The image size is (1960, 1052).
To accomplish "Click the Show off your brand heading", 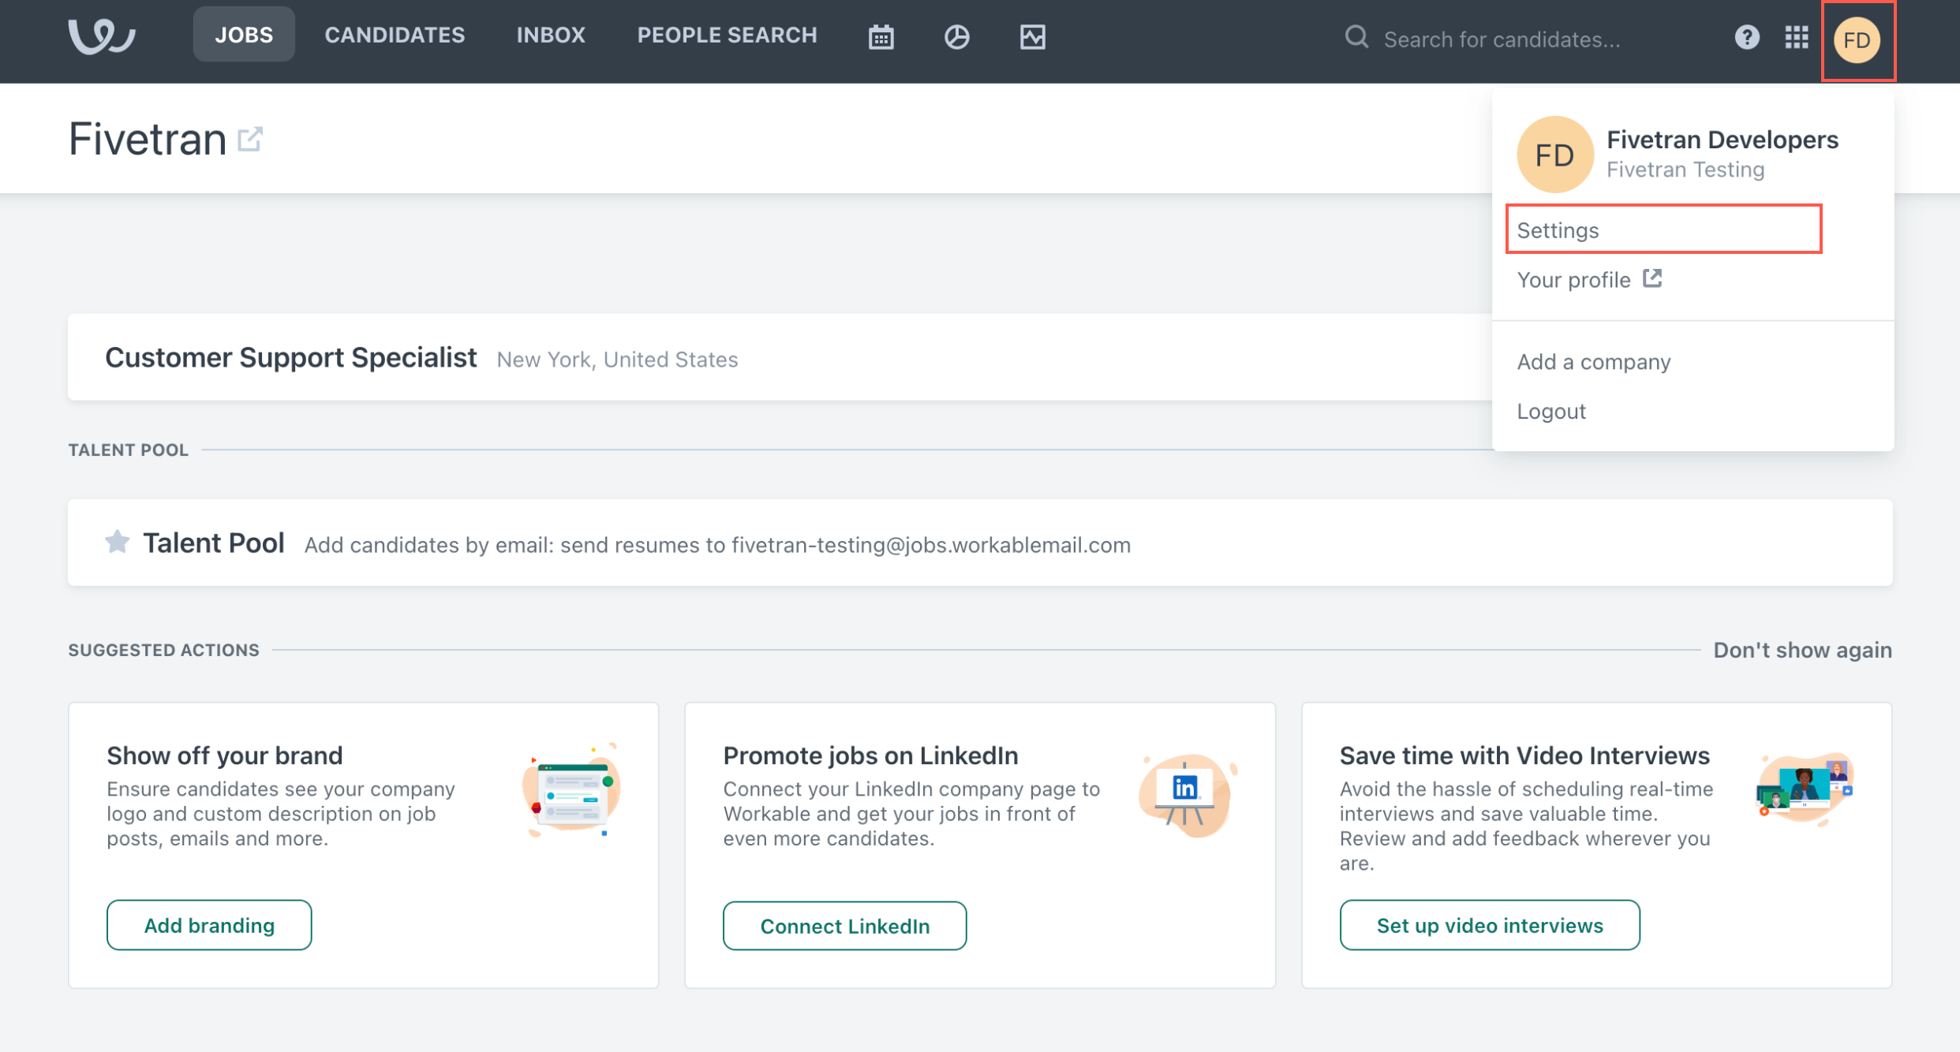I will 224,755.
